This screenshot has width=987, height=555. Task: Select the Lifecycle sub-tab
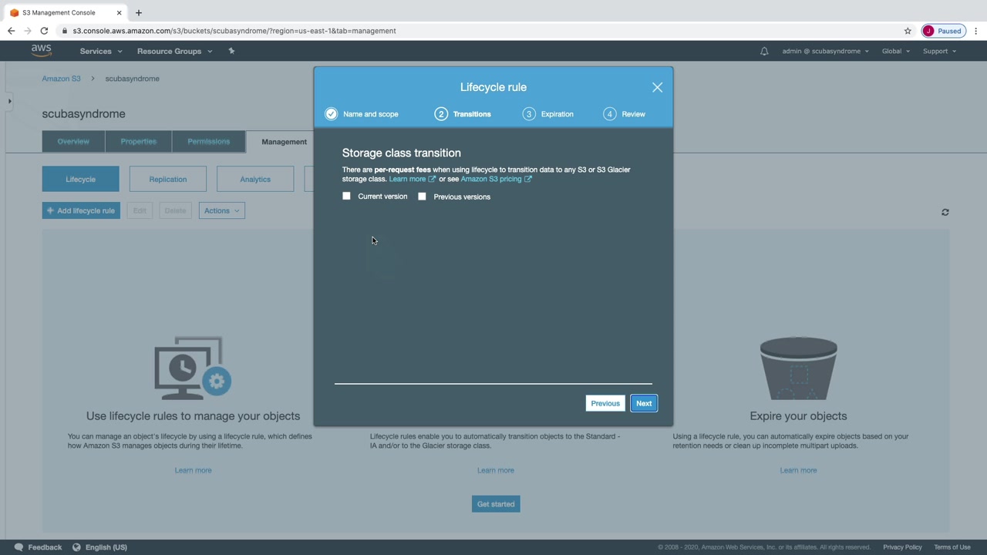(x=81, y=179)
